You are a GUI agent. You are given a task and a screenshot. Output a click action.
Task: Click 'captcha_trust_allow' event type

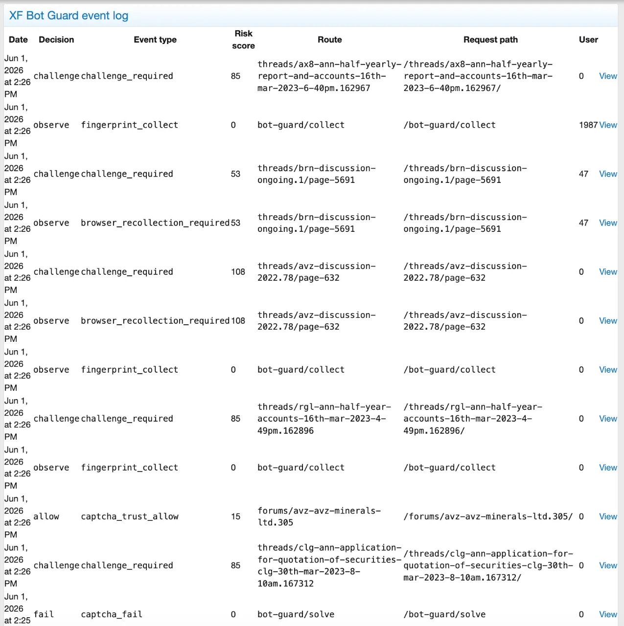[130, 516]
